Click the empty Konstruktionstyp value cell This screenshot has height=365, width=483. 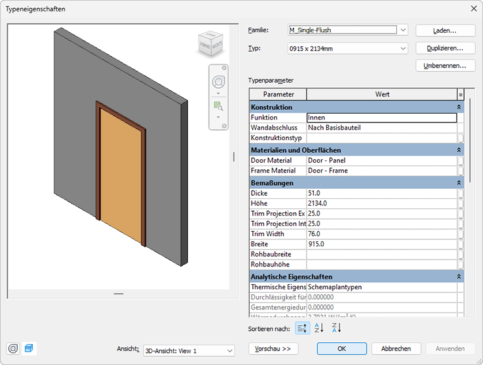[382, 138]
